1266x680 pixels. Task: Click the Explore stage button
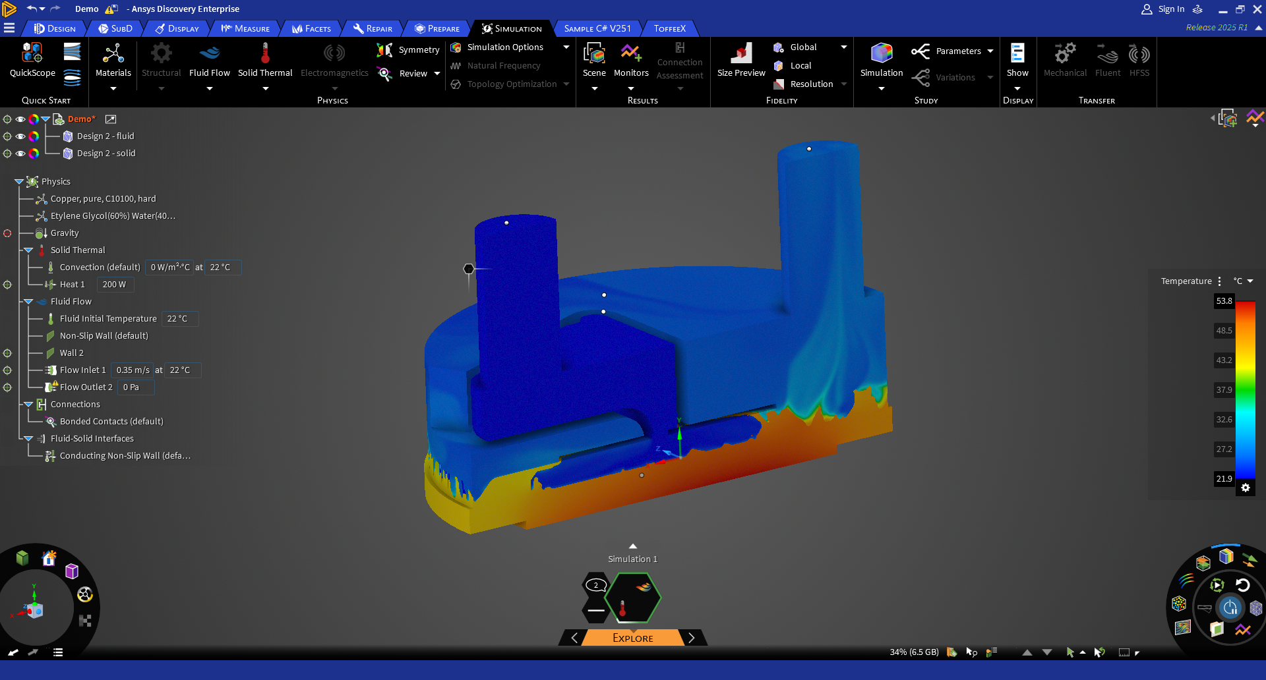click(632, 638)
